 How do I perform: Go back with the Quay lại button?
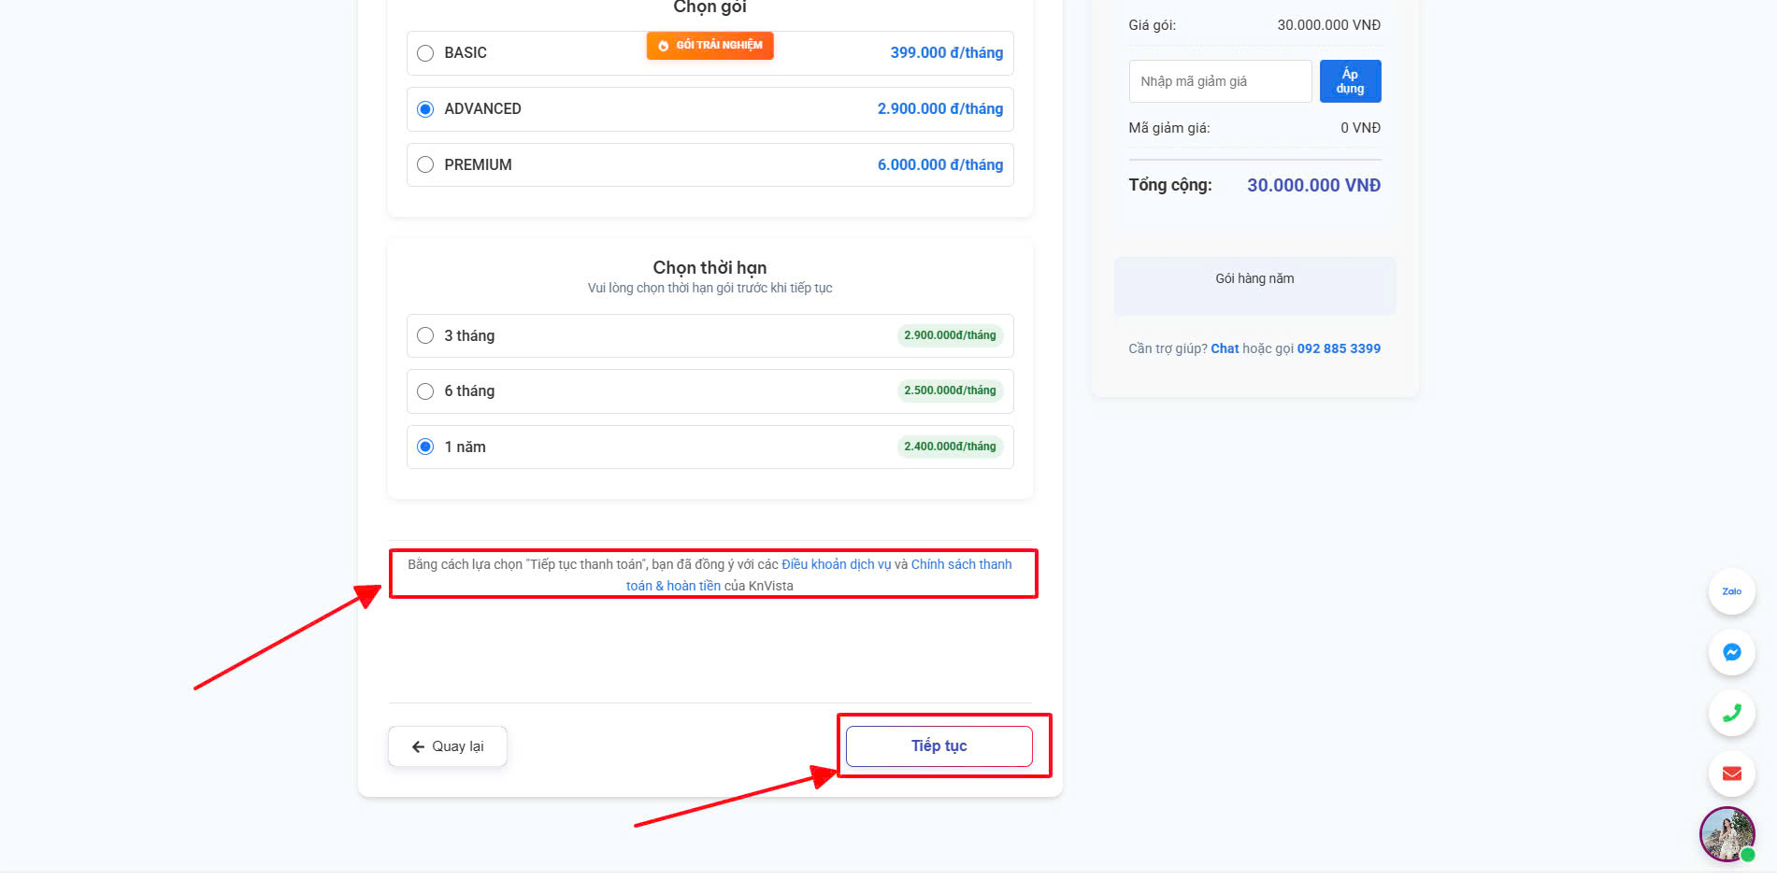click(448, 746)
